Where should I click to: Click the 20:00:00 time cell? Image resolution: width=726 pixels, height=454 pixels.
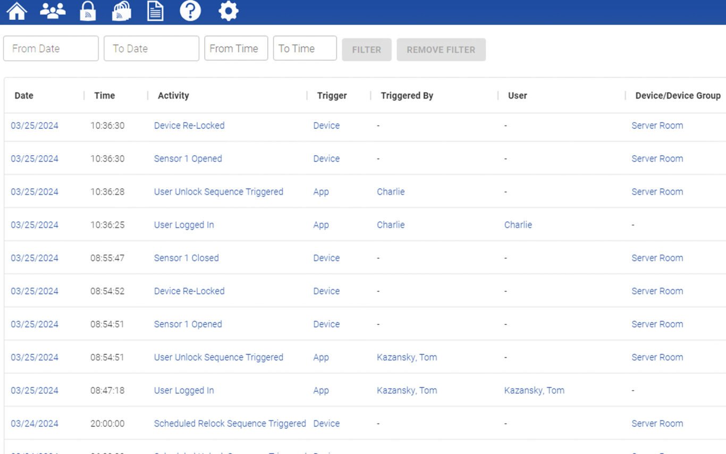coord(107,424)
